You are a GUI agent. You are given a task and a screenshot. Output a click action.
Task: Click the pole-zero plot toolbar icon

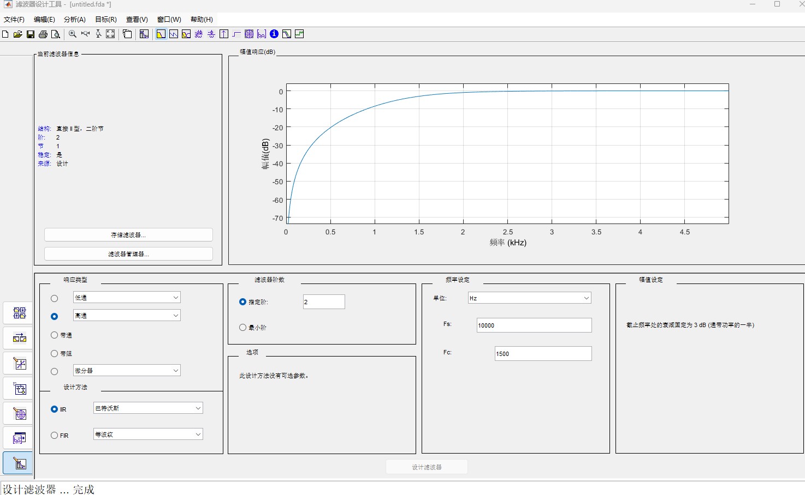point(249,34)
